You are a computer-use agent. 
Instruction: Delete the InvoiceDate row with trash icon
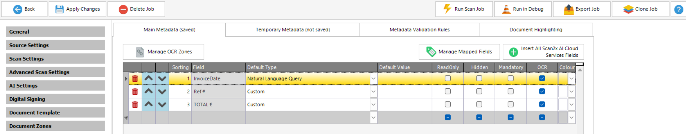tap(135, 78)
